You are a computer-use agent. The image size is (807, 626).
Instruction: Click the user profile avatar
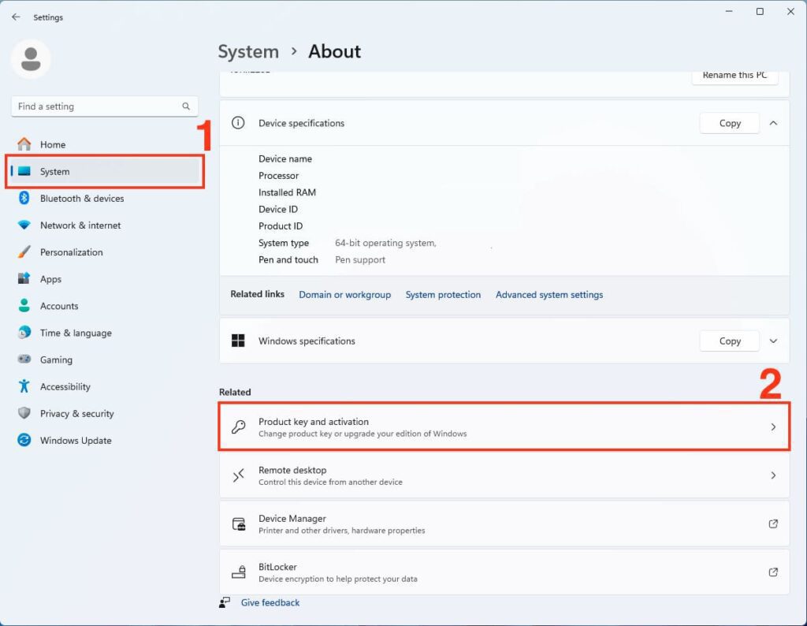point(32,59)
